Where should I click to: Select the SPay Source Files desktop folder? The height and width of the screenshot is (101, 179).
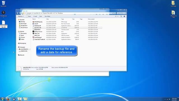pyautogui.click(x=173, y=14)
